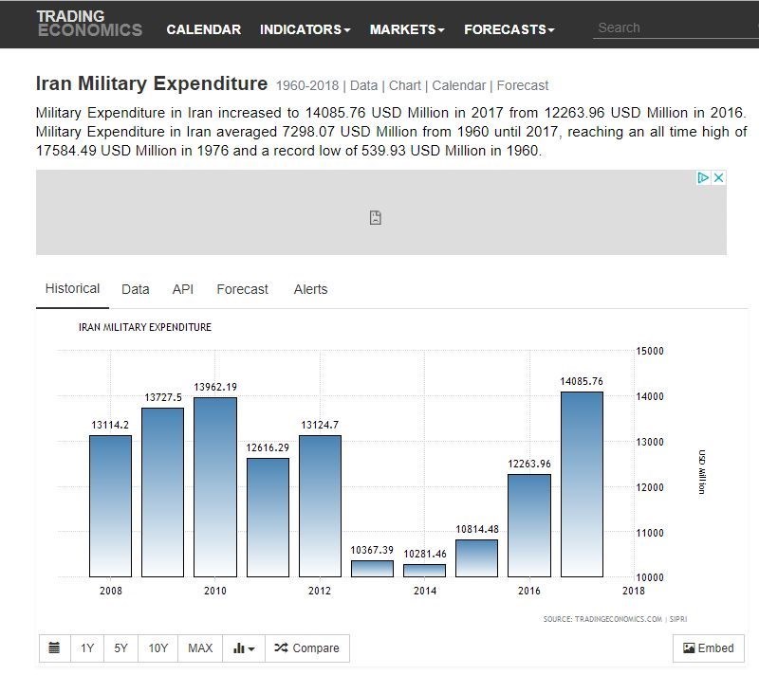Click the Compare shuffle button
759x693 pixels.
click(x=306, y=648)
